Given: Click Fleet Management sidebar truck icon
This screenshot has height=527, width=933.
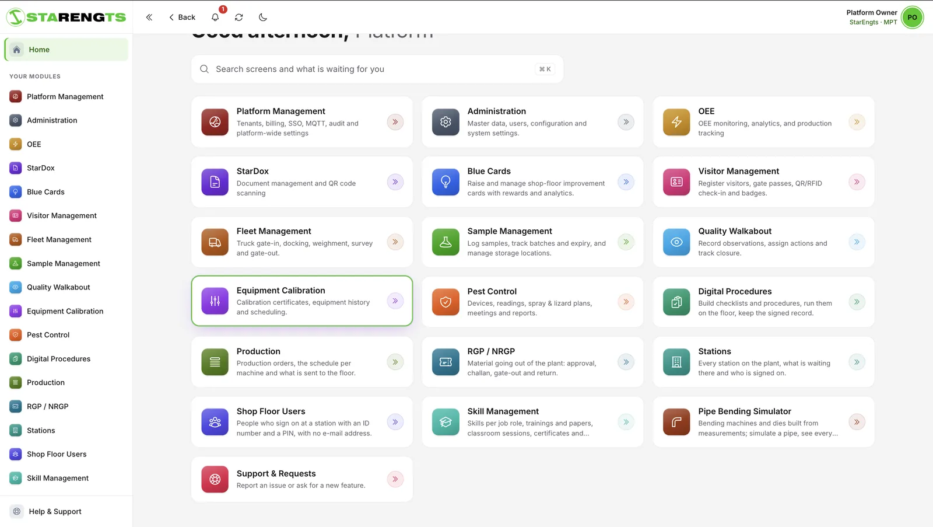Looking at the screenshot, I should tap(16, 239).
